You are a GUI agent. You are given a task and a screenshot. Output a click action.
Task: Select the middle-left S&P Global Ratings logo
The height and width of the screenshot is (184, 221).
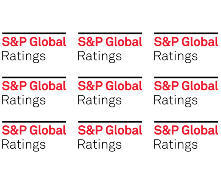coord(34,92)
